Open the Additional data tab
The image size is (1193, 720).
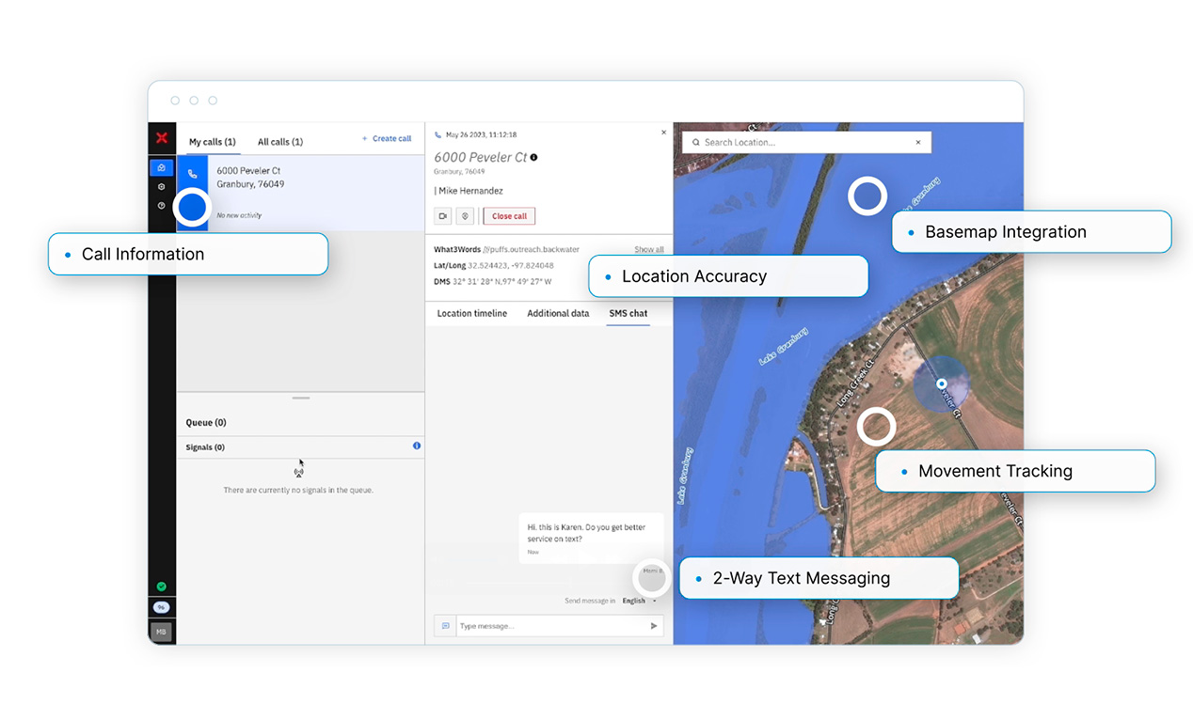pyautogui.click(x=558, y=313)
